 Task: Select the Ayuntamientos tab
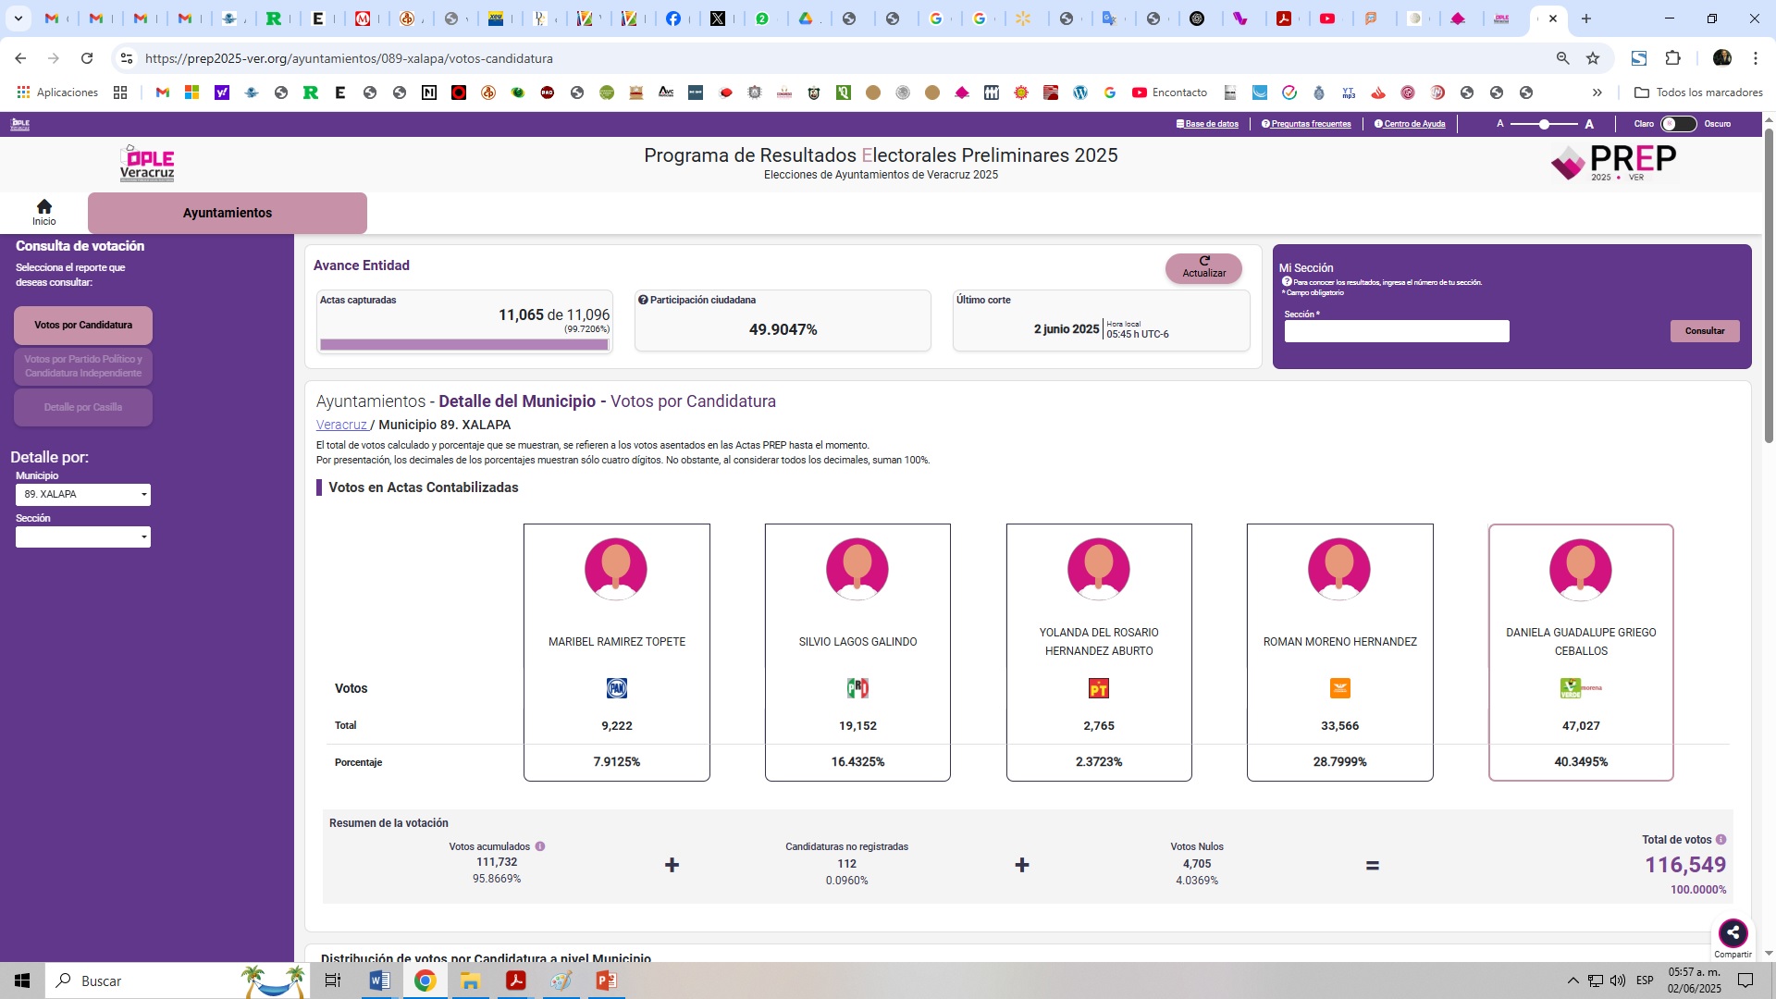pyautogui.click(x=228, y=213)
